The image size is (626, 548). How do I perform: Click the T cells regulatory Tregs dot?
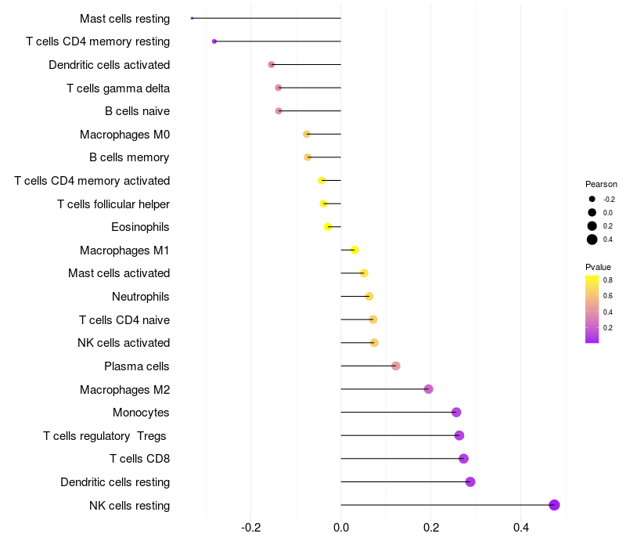click(x=459, y=435)
